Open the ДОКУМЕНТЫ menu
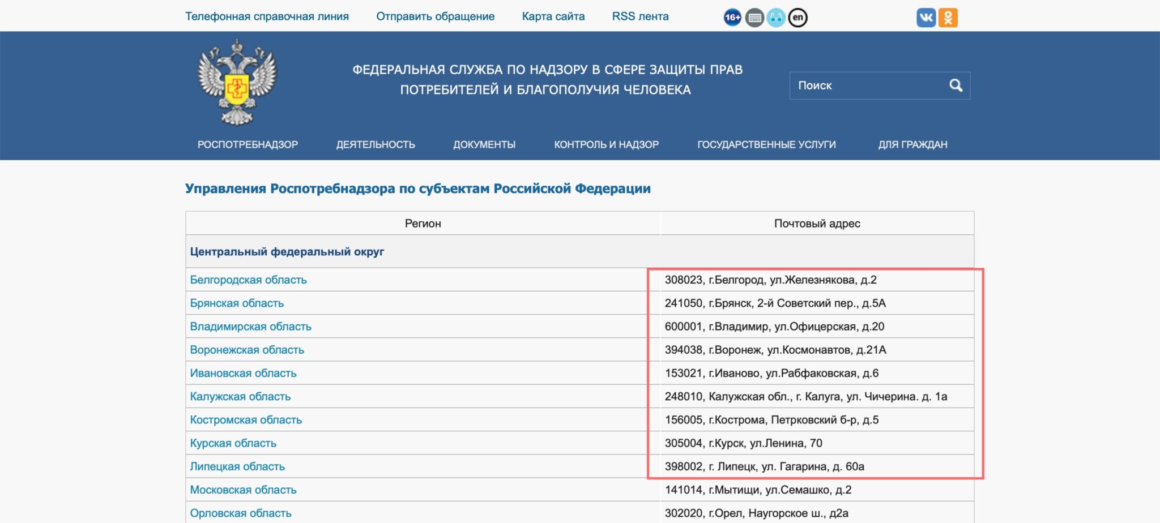The width and height of the screenshot is (1160, 523). coord(484,144)
